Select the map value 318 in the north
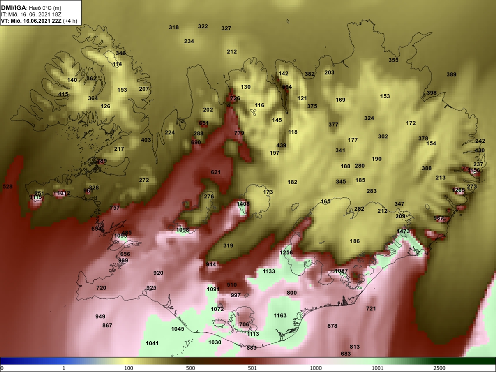 (x=174, y=27)
